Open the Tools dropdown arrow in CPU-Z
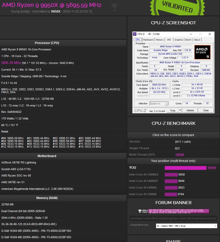Screen dimensions: 220x242 [x=180, y=110]
